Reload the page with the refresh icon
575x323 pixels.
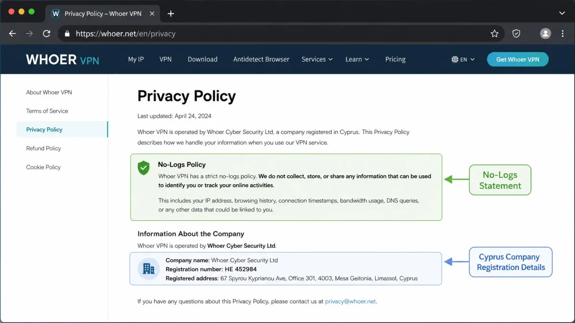coord(46,33)
